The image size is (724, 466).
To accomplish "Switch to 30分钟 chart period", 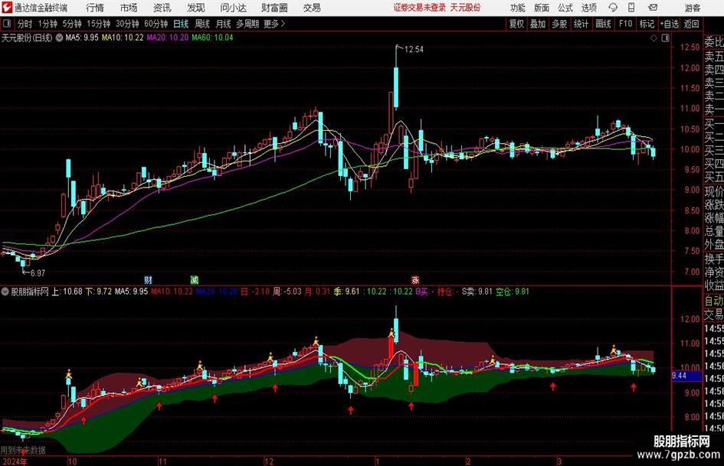I will coord(127,24).
